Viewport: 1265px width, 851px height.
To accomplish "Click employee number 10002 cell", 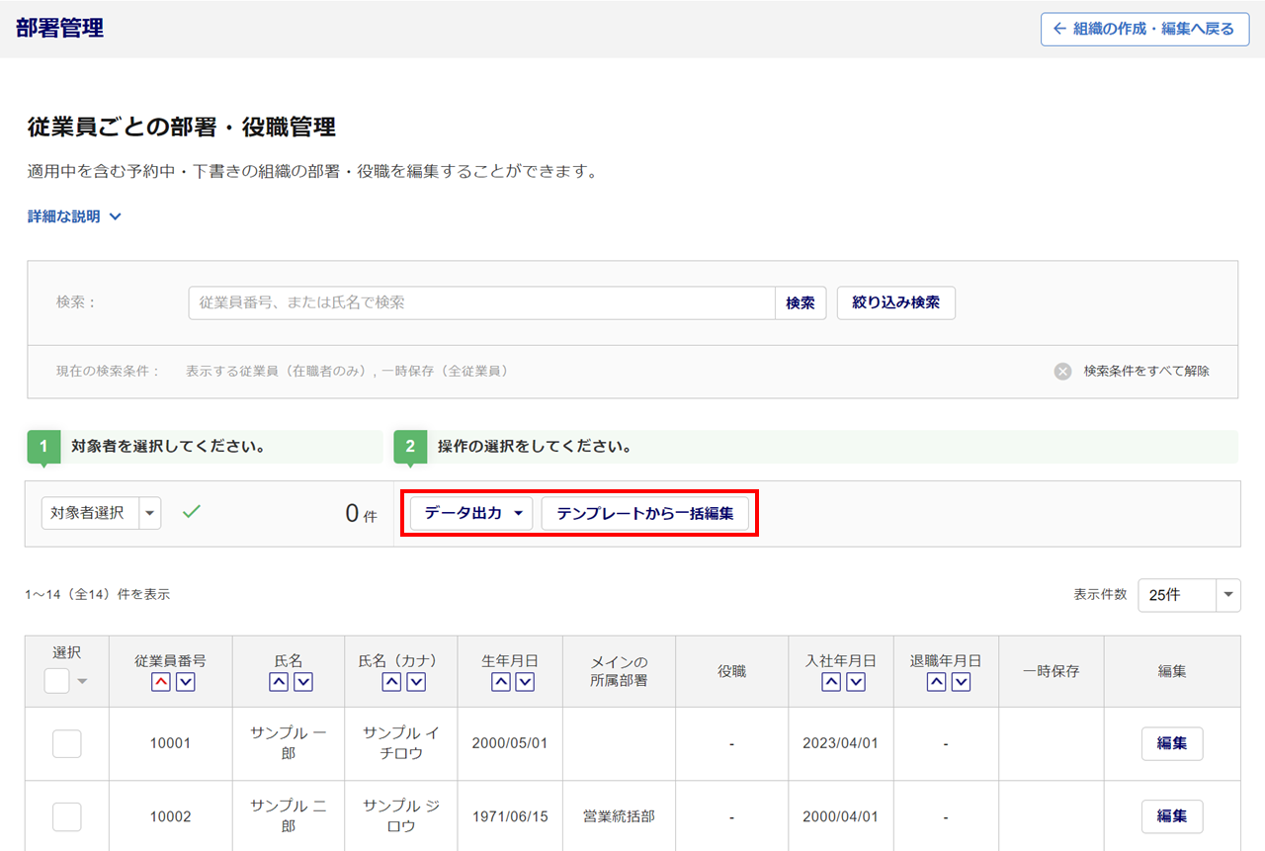I will [x=170, y=816].
